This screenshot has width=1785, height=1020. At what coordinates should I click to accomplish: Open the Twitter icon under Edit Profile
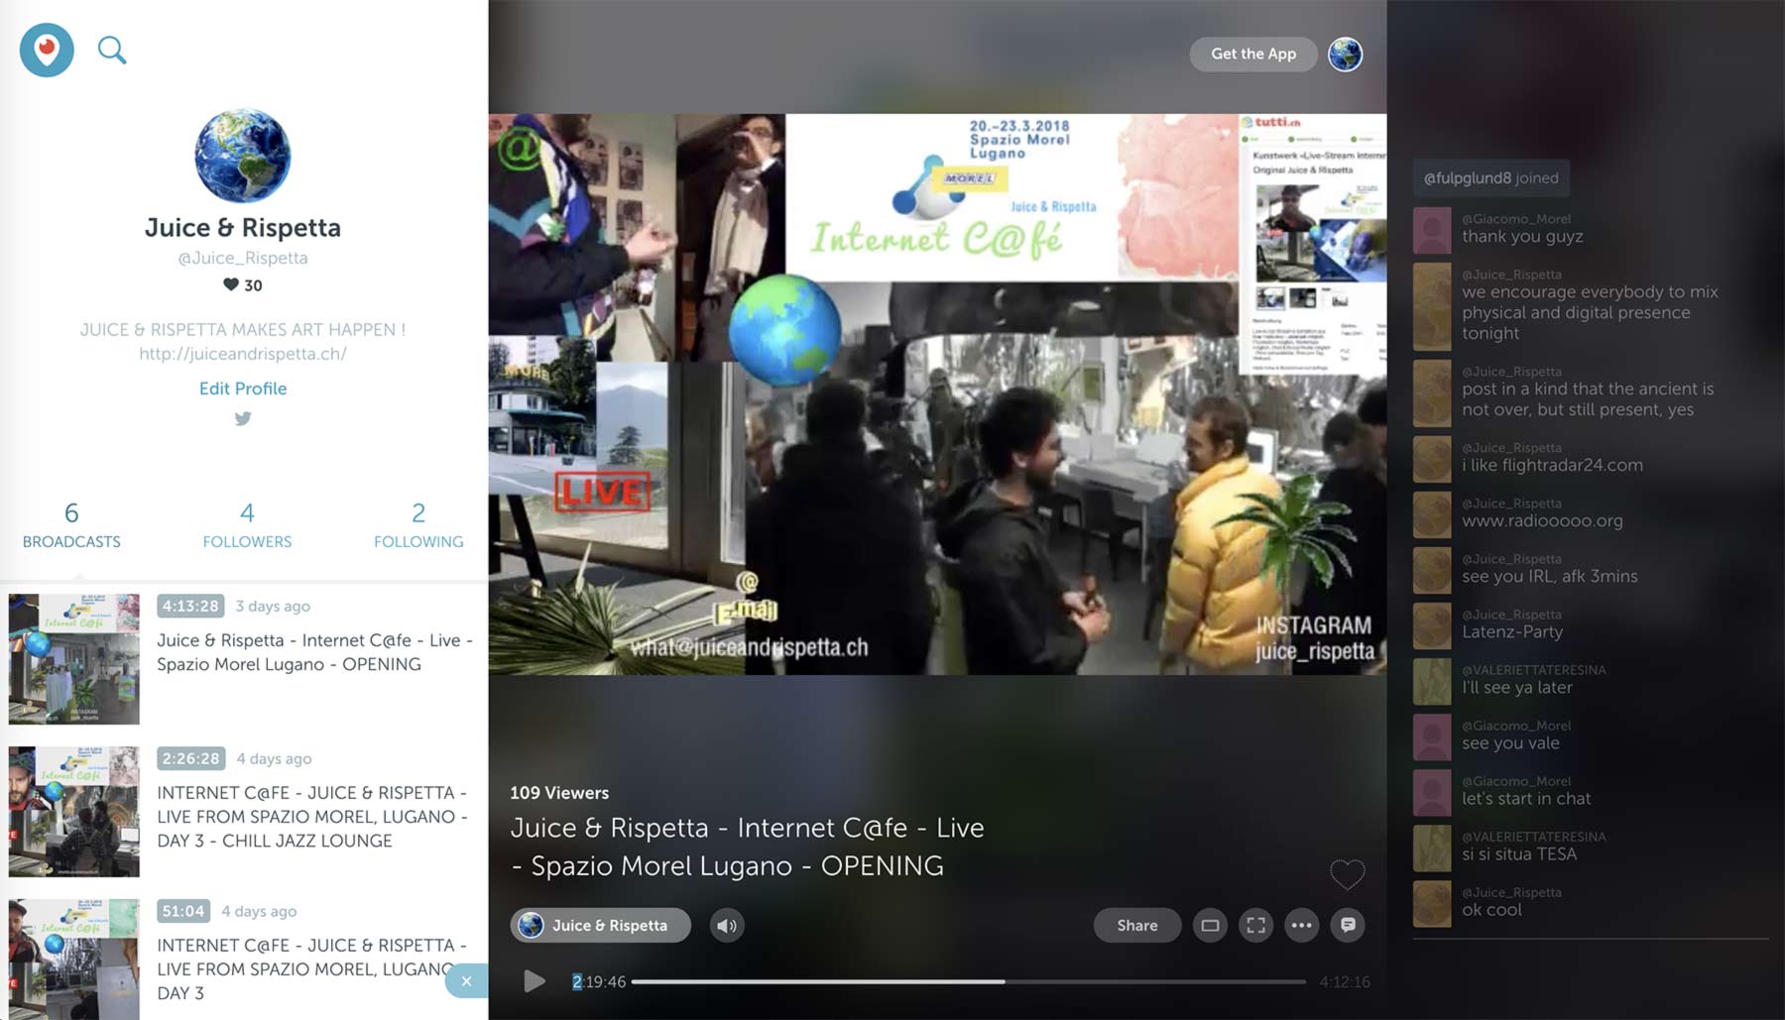[242, 418]
